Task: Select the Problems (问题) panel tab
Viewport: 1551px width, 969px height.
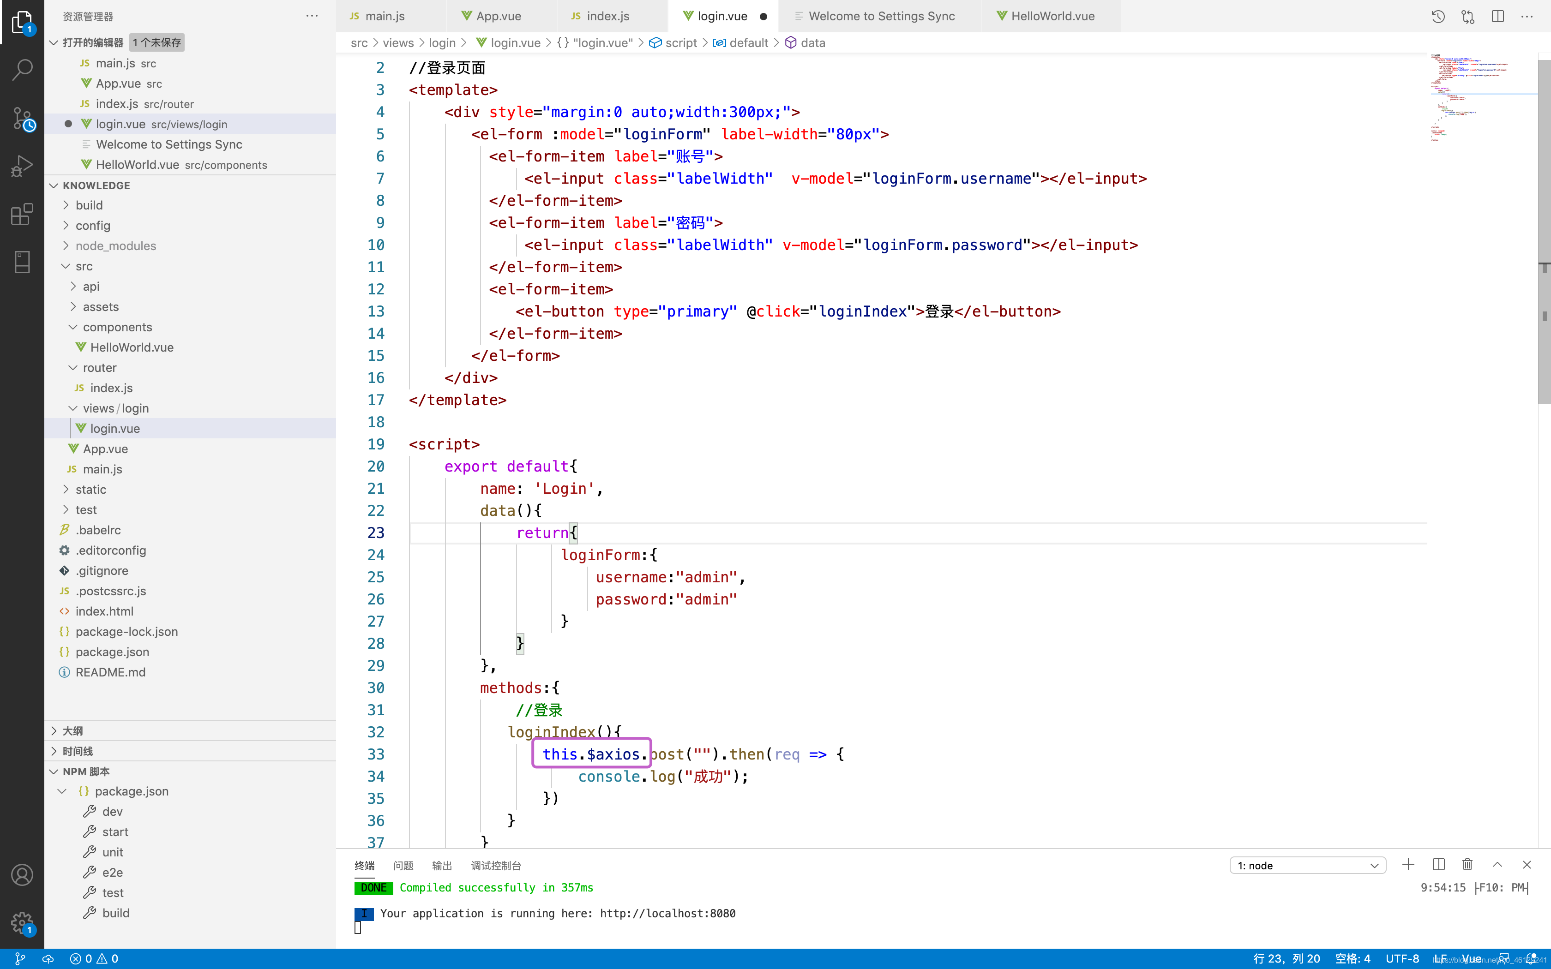Action: pos(403,866)
